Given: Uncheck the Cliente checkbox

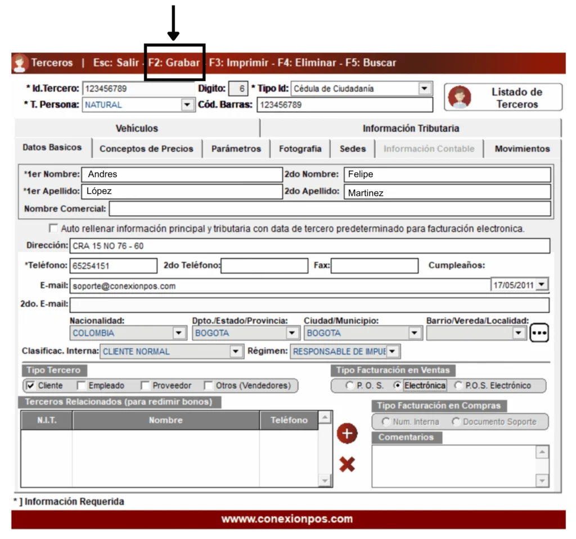Looking at the screenshot, I should coord(31,385).
